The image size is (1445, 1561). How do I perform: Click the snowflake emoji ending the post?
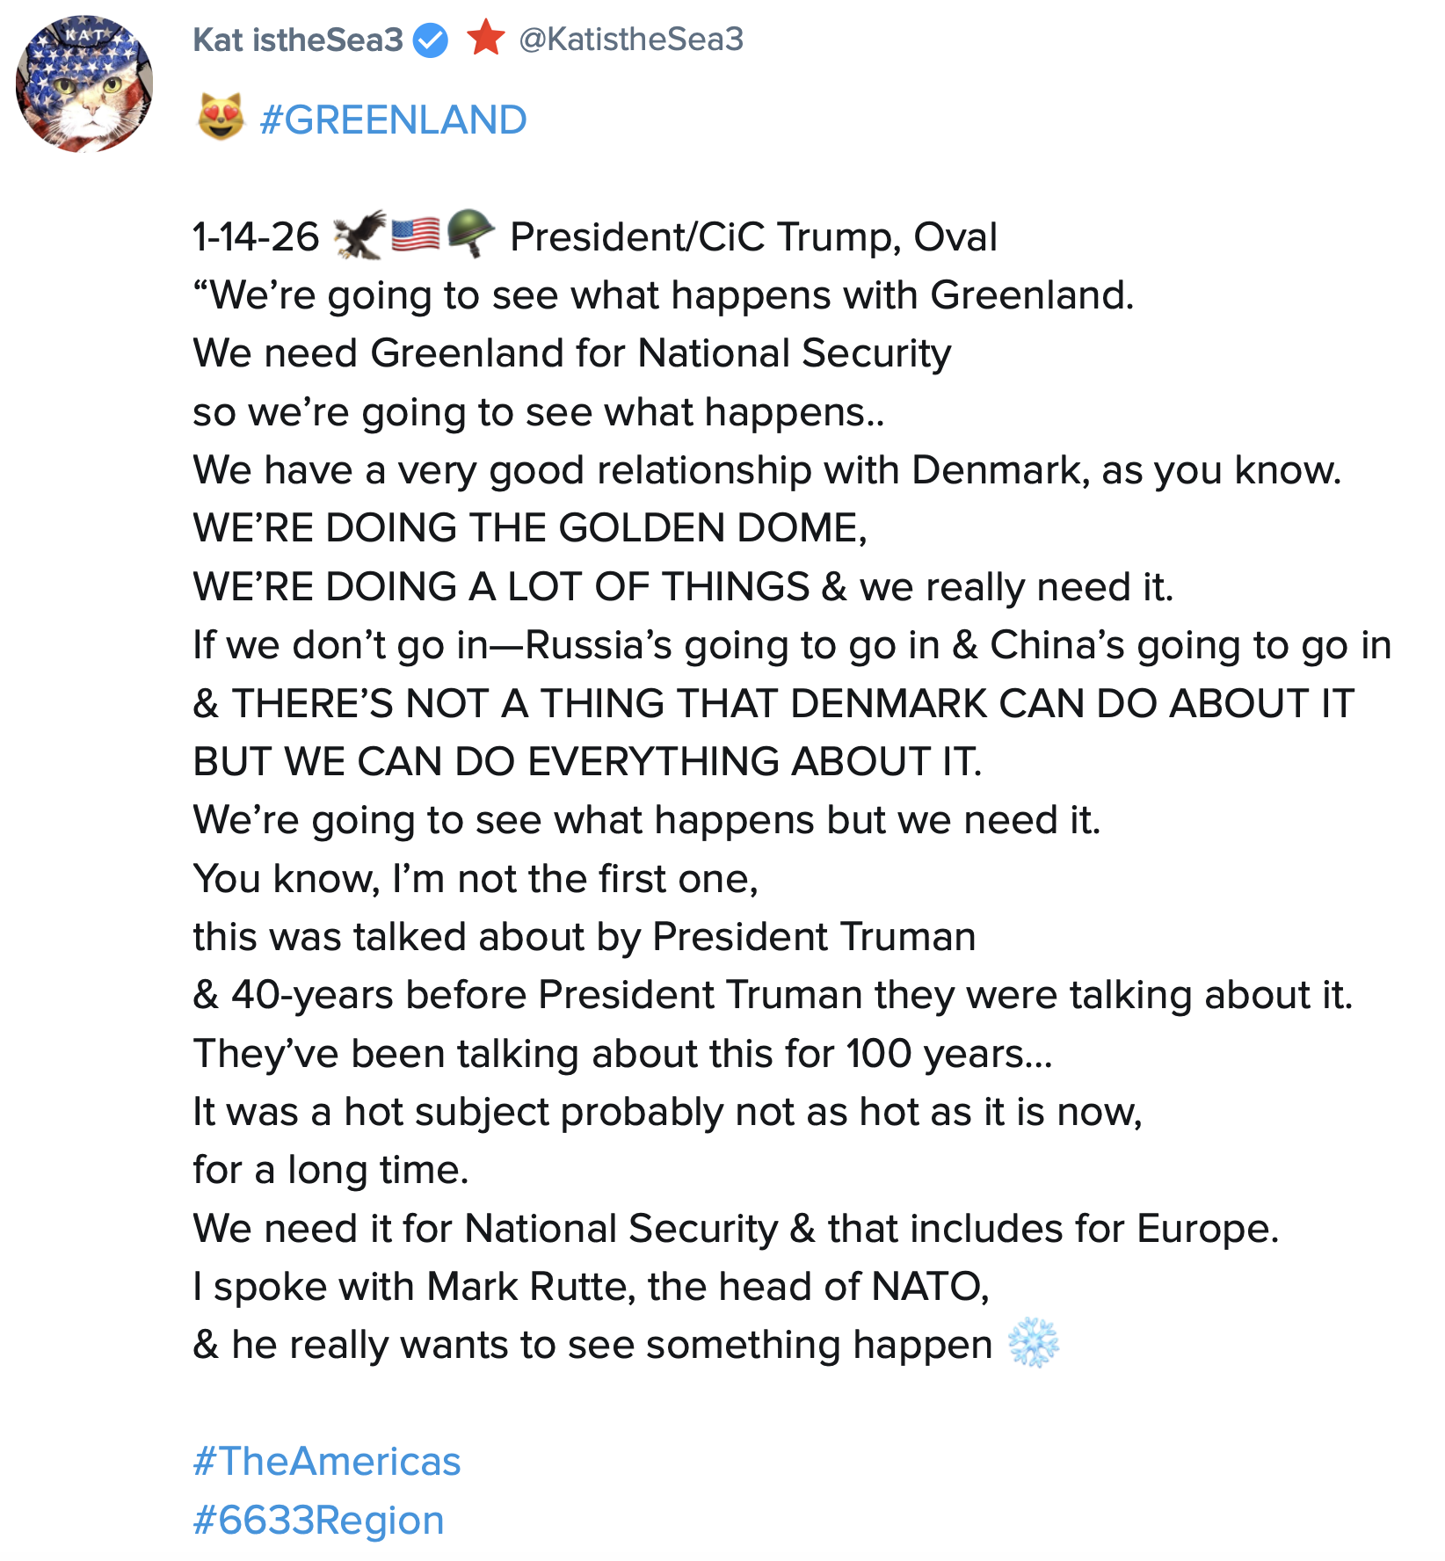(1033, 1343)
